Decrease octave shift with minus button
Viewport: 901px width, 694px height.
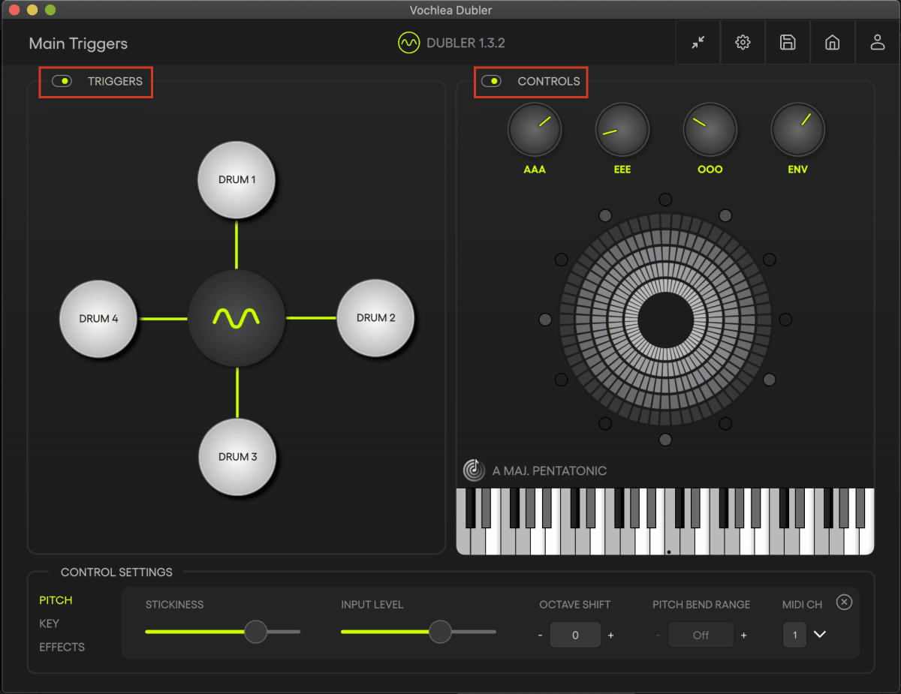click(540, 635)
